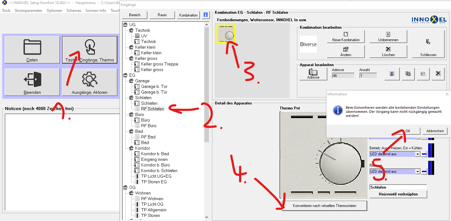Click the Umbenennen notepad button

[388, 36]
